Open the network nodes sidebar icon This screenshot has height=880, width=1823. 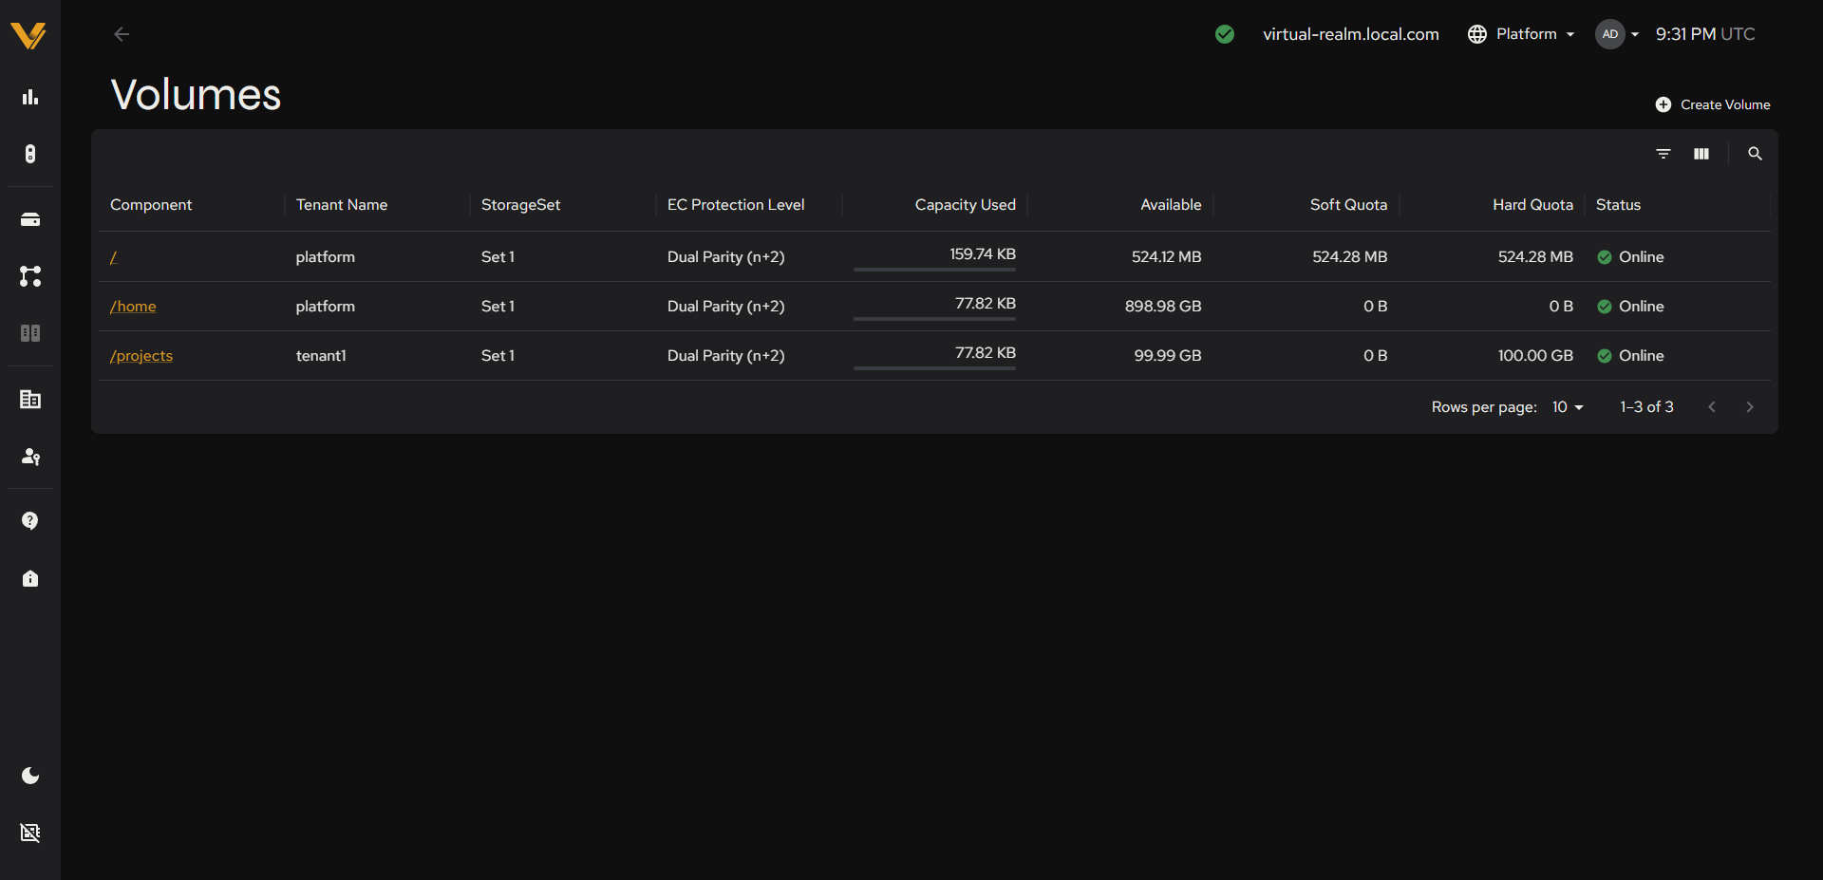(30, 276)
